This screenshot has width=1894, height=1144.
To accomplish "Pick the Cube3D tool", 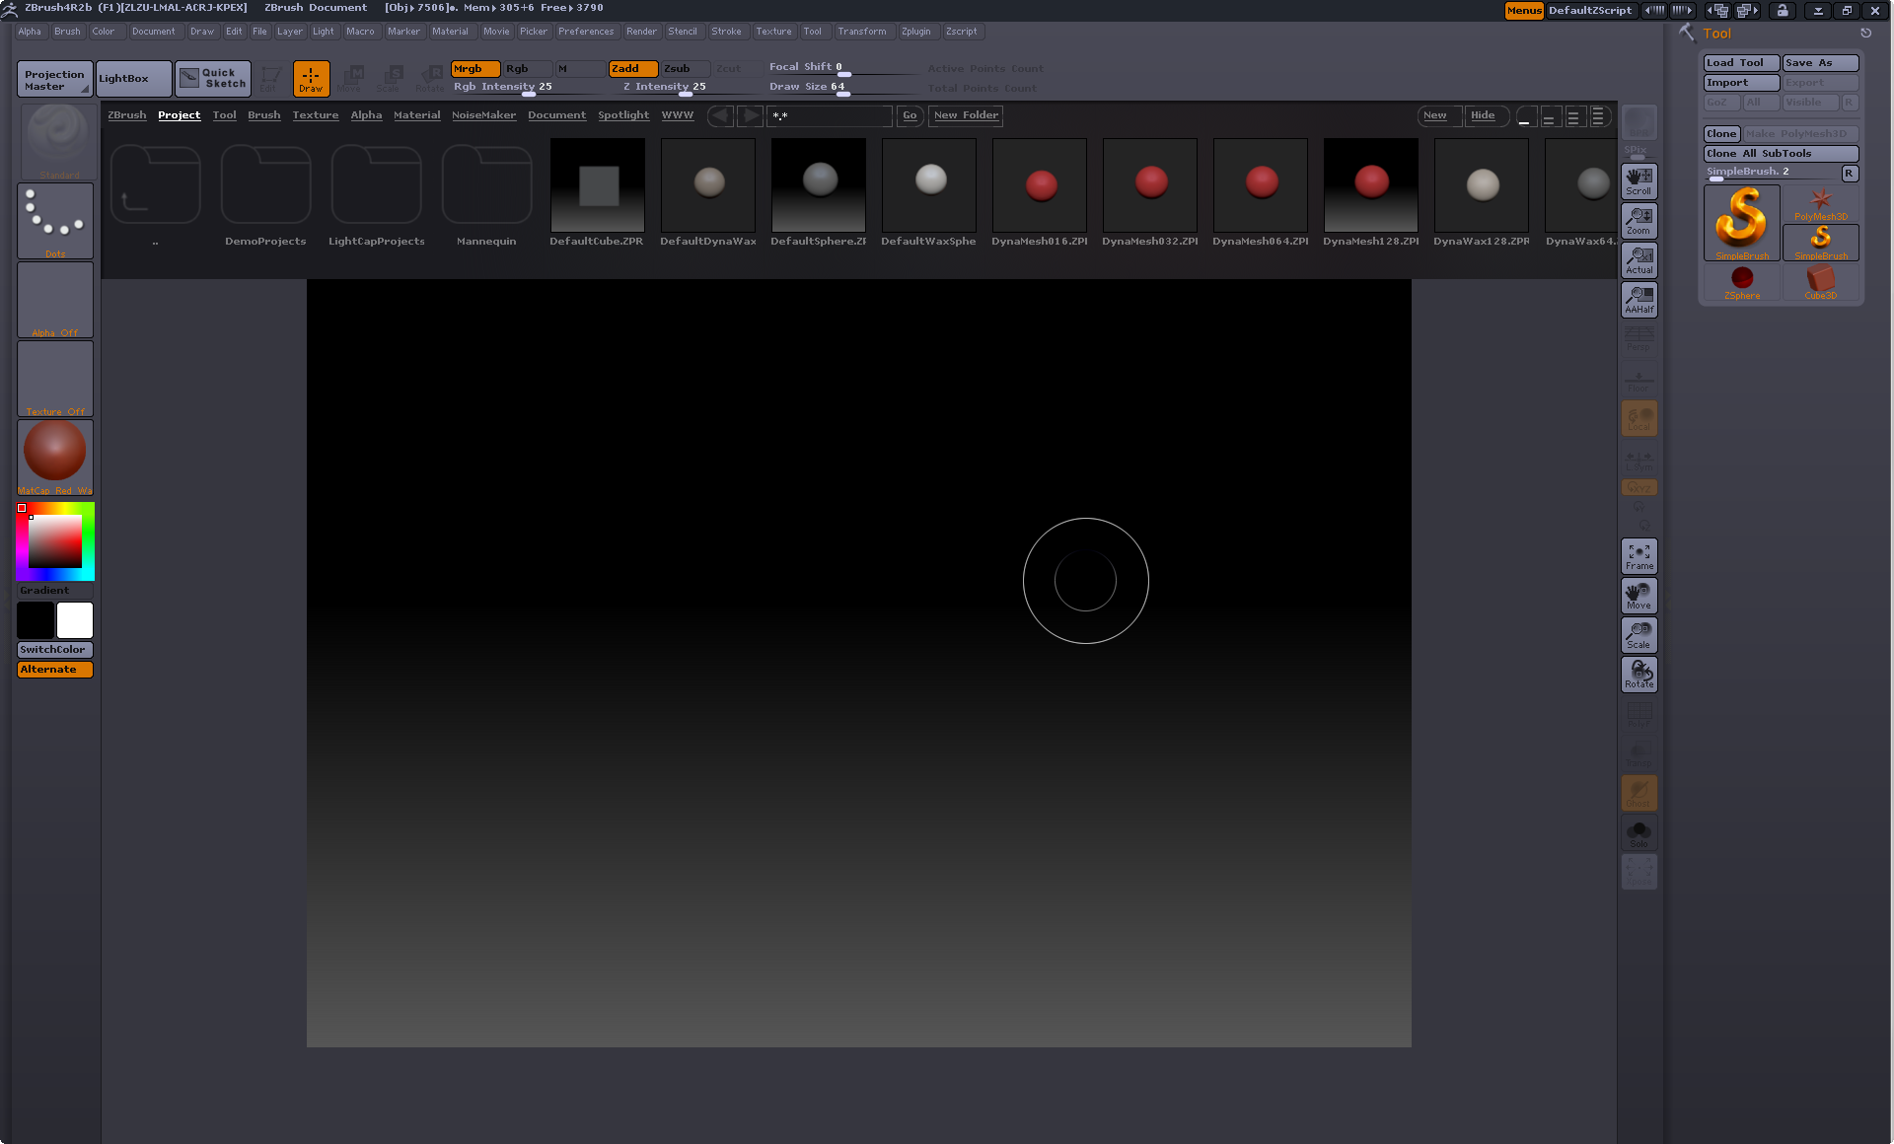I will click(x=1820, y=282).
